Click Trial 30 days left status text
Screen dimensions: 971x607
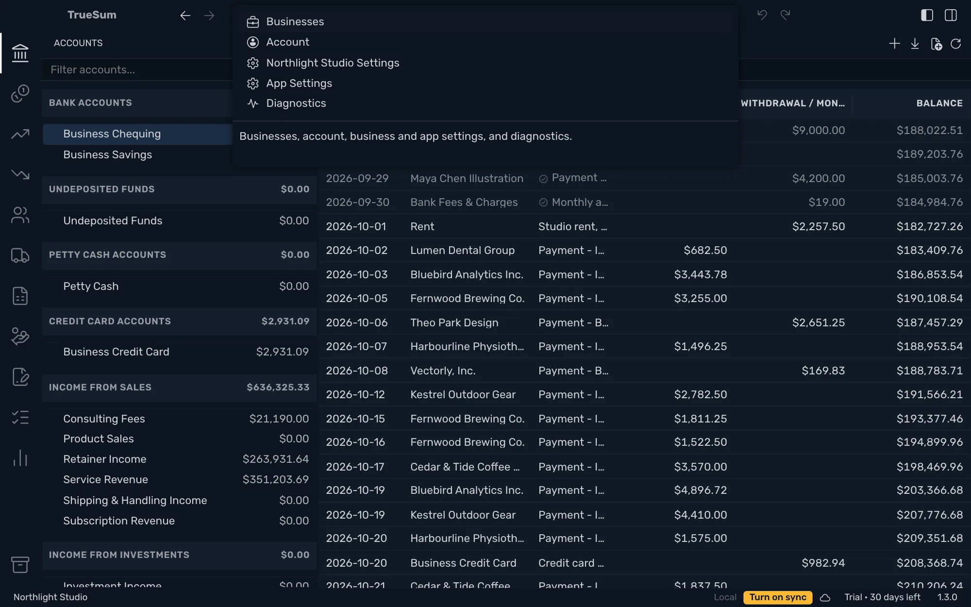[882, 597]
